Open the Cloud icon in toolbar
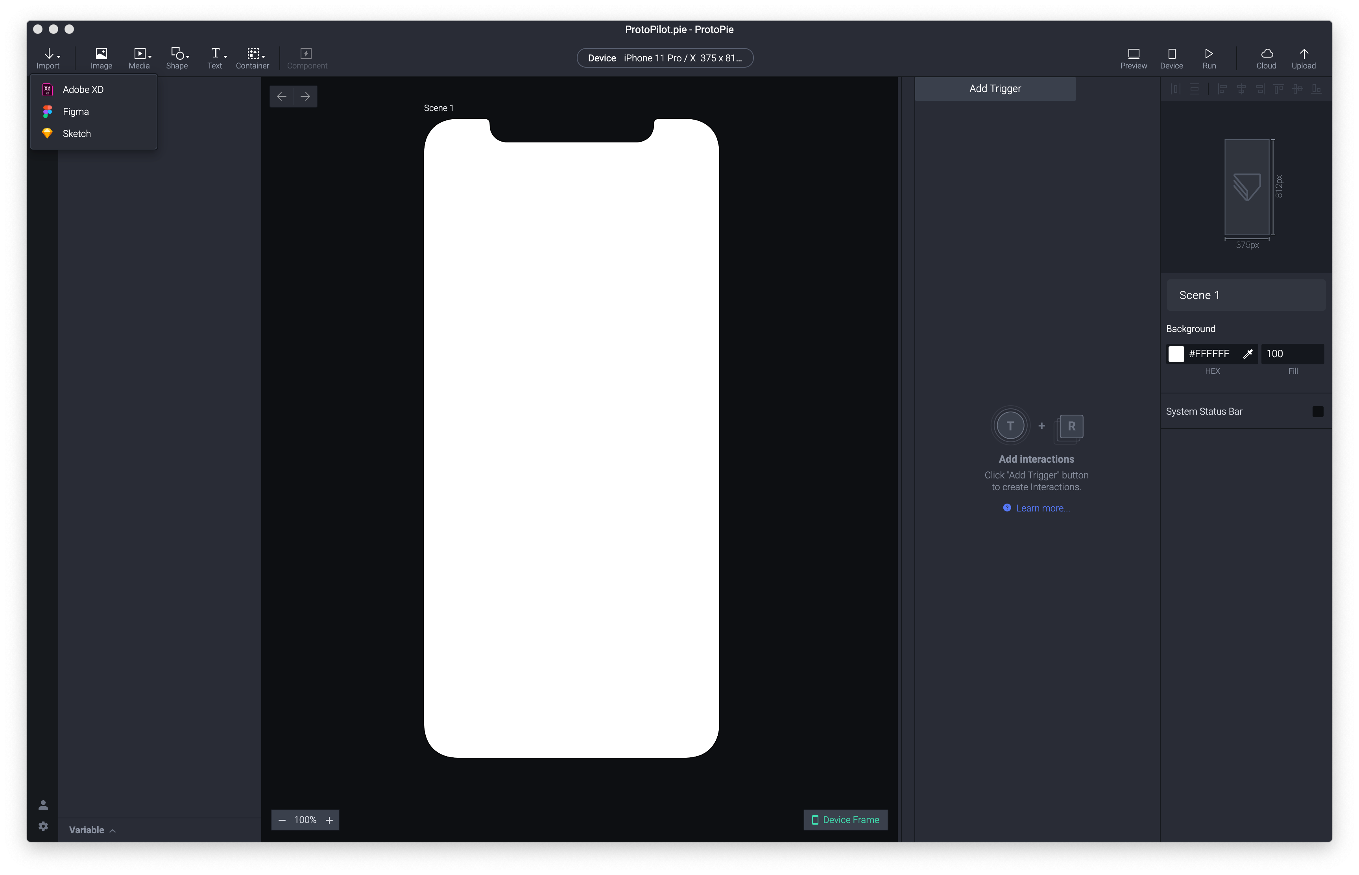The image size is (1359, 875). pos(1266,54)
